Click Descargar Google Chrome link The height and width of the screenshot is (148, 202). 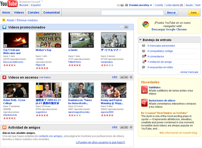click(x=169, y=29)
